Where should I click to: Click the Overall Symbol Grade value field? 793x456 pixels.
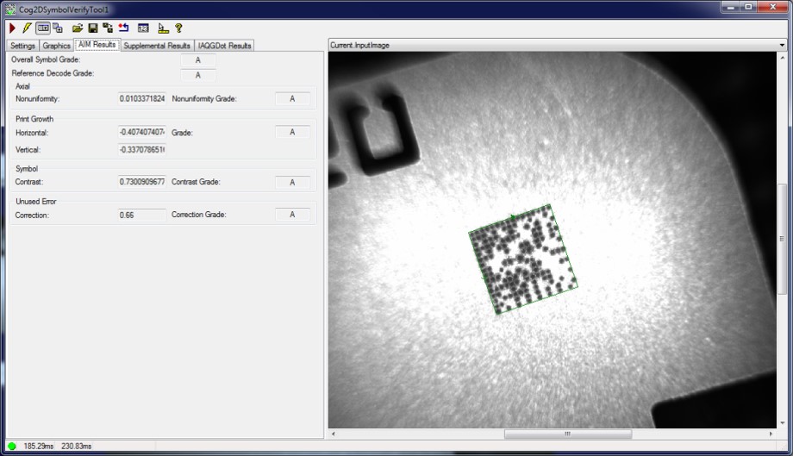coord(197,60)
